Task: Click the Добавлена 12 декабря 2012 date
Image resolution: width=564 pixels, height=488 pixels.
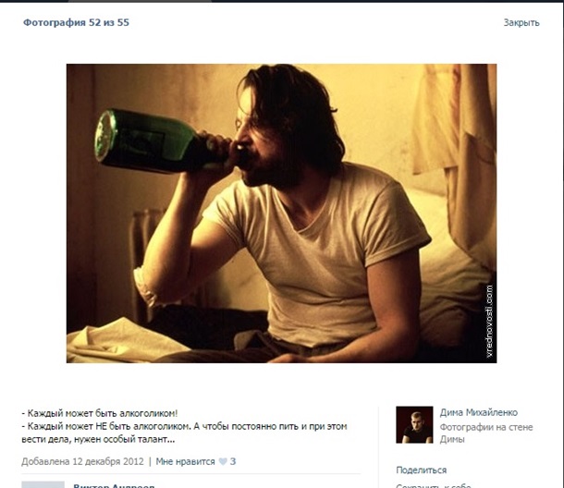Action: tap(82, 461)
